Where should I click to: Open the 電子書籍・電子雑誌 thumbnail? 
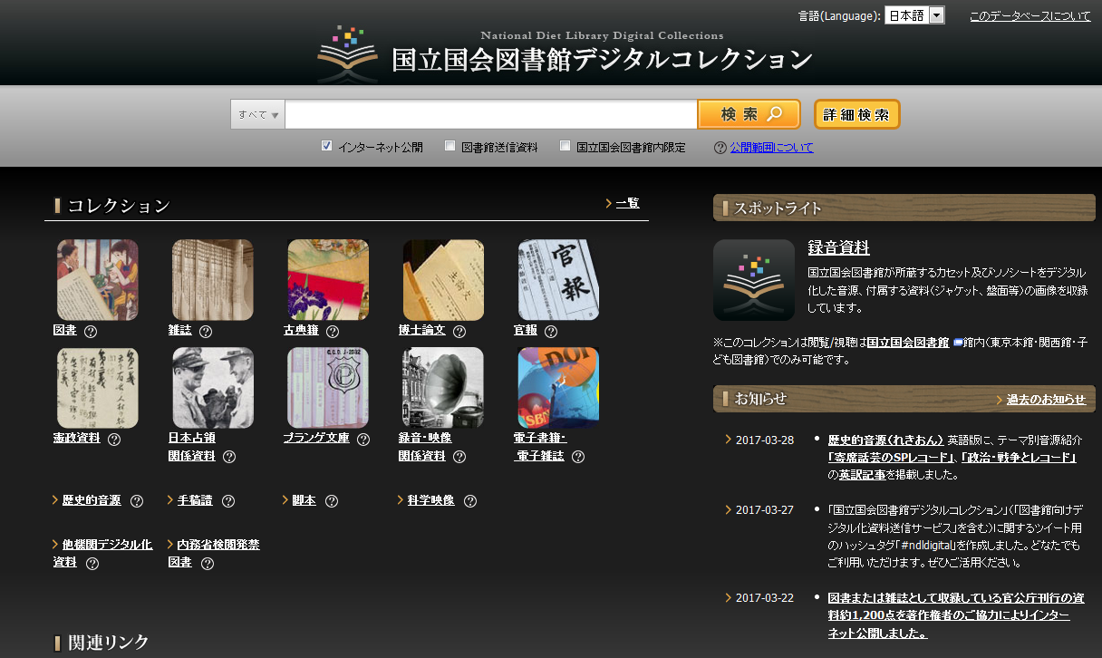(558, 388)
